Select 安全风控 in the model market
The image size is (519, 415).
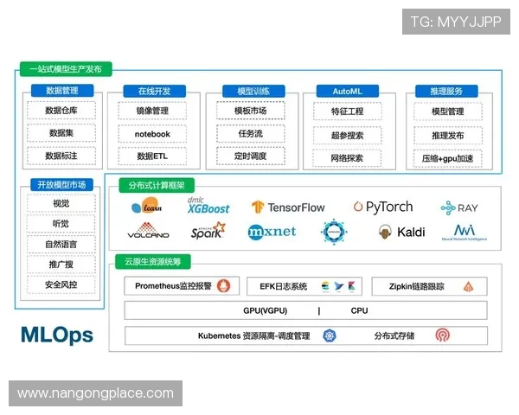pos(61,284)
